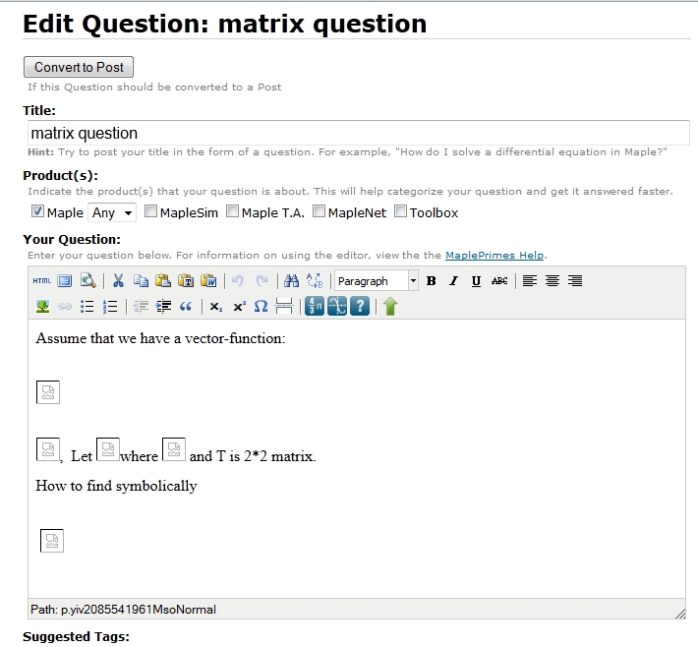Tick the Toolbox checkbox

[401, 211]
